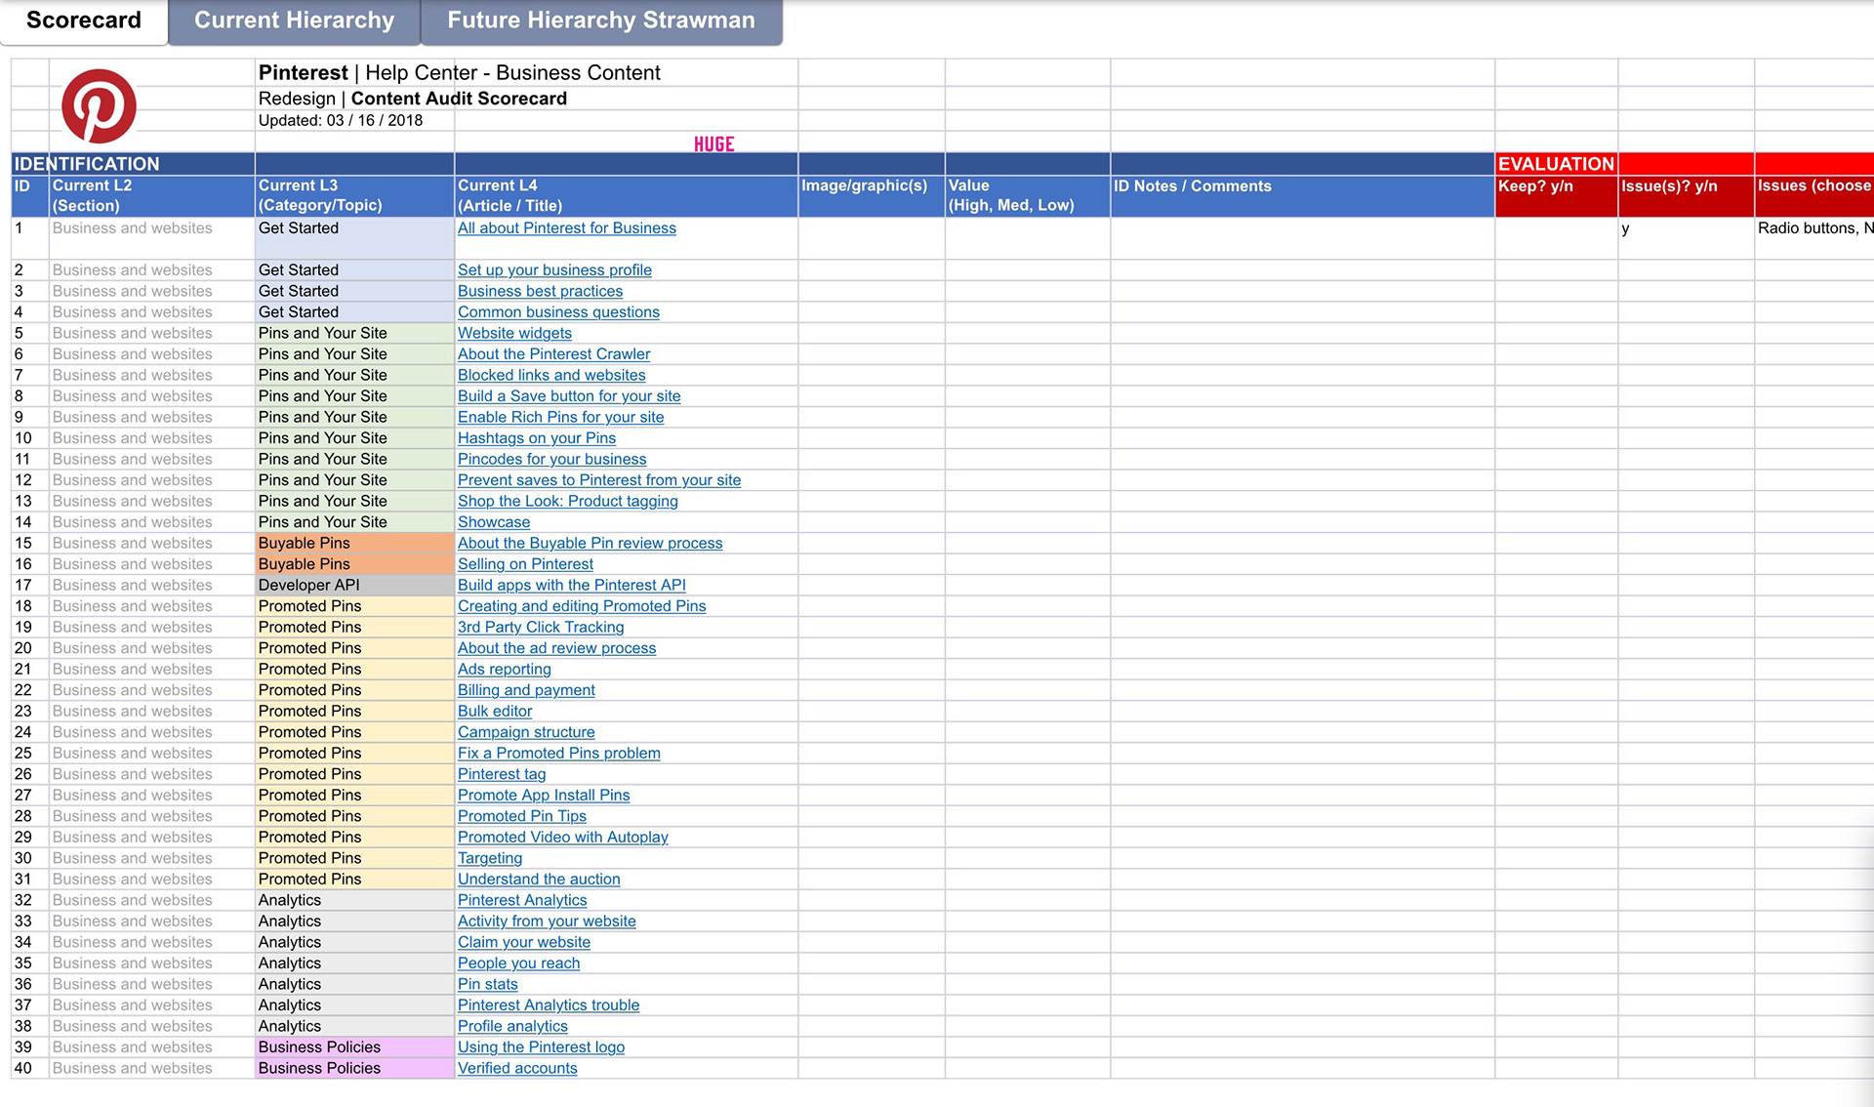Click the 'Image/graphic(s)' column header

[871, 195]
